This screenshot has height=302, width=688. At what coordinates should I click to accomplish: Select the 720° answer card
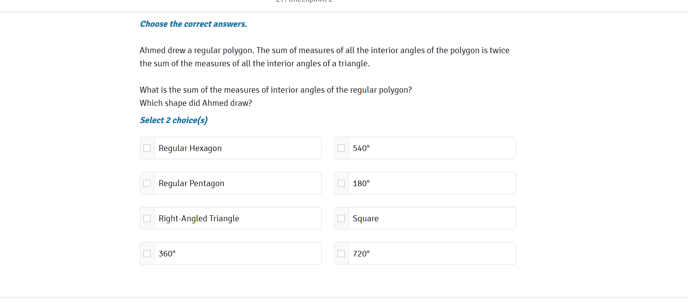point(424,253)
